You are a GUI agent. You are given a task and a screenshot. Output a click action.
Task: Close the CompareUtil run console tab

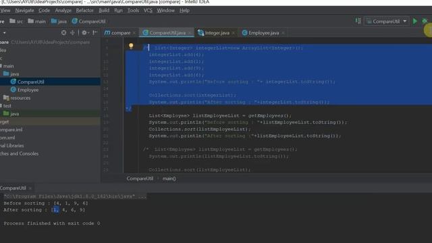[x=30, y=188]
